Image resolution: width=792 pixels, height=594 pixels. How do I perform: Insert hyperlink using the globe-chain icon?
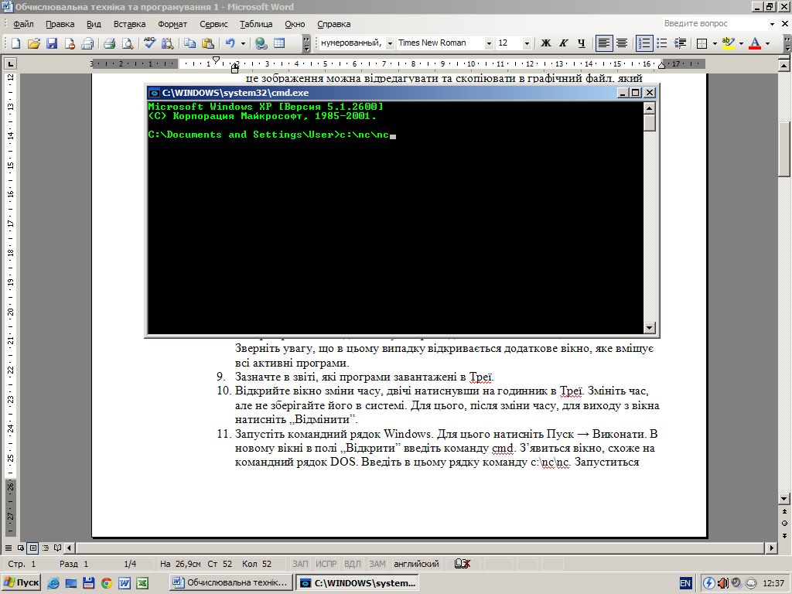[261, 43]
